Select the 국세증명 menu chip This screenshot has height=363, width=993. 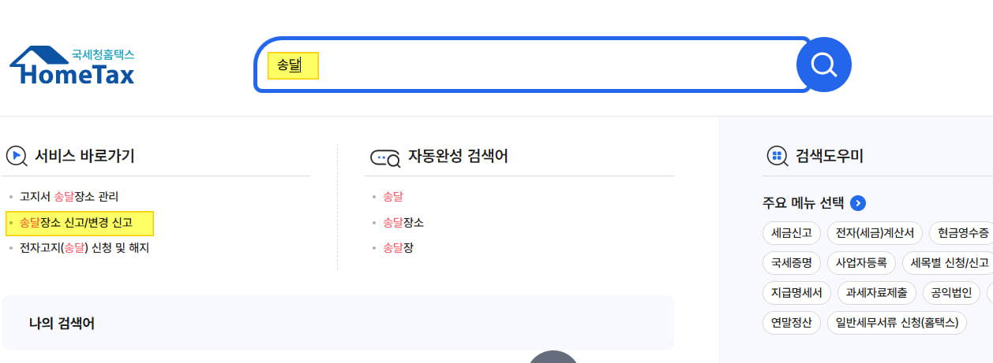[792, 263]
